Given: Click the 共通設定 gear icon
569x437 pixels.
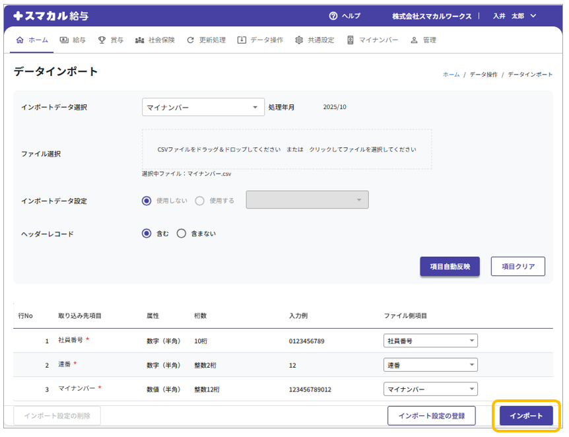Looking at the screenshot, I should tap(299, 40).
